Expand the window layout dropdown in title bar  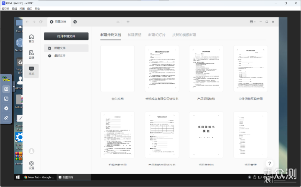coord(253,22)
